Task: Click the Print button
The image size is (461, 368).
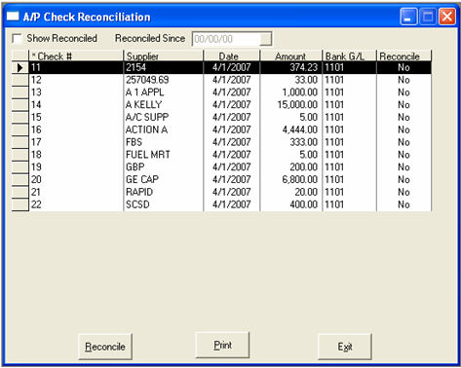Action: click(x=222, y=345)
